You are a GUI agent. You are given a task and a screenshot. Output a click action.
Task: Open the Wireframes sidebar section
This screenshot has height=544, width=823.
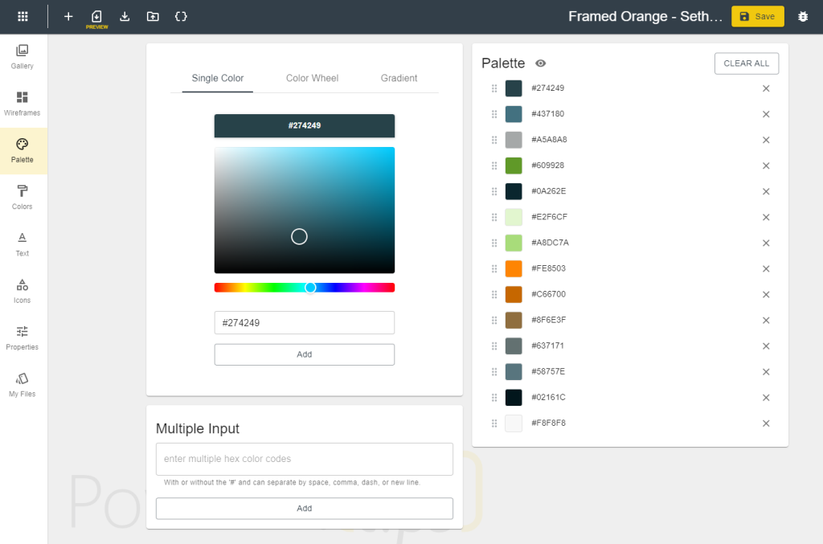pos(22,104)
